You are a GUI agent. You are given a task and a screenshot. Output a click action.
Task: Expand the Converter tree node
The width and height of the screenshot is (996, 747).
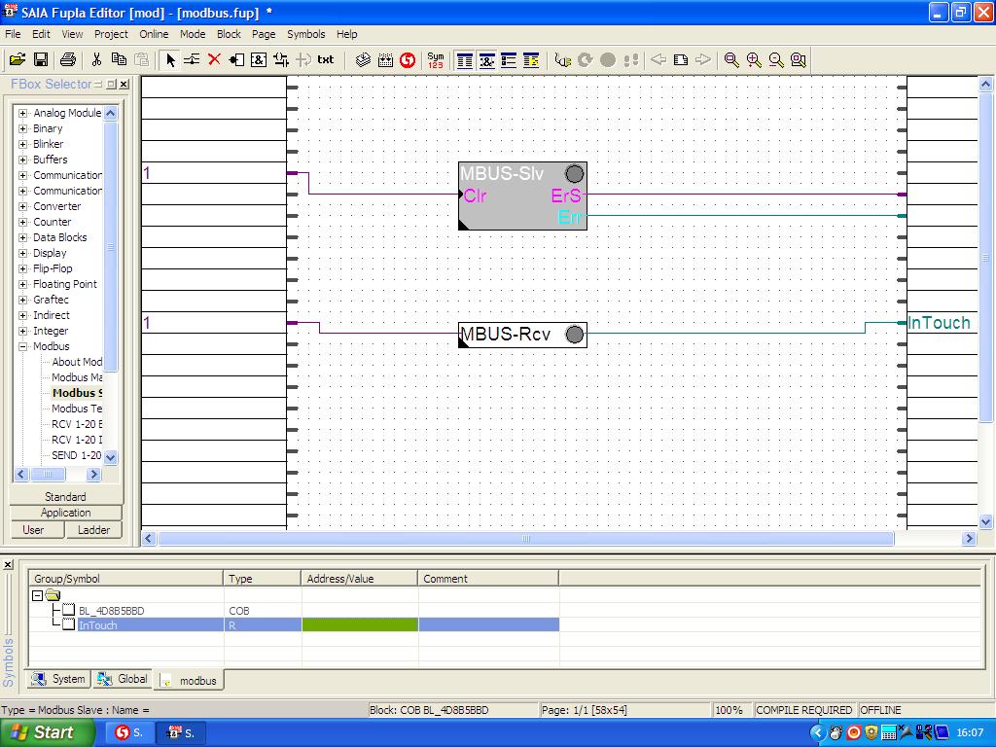pyautogui.click(x=23, y=206)
